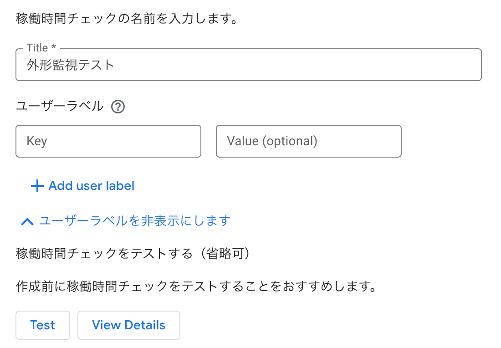The height and width of the screenshot is (348, 501).
Task: Click the Value (optional) placeholder text
Action: point(272,141)
